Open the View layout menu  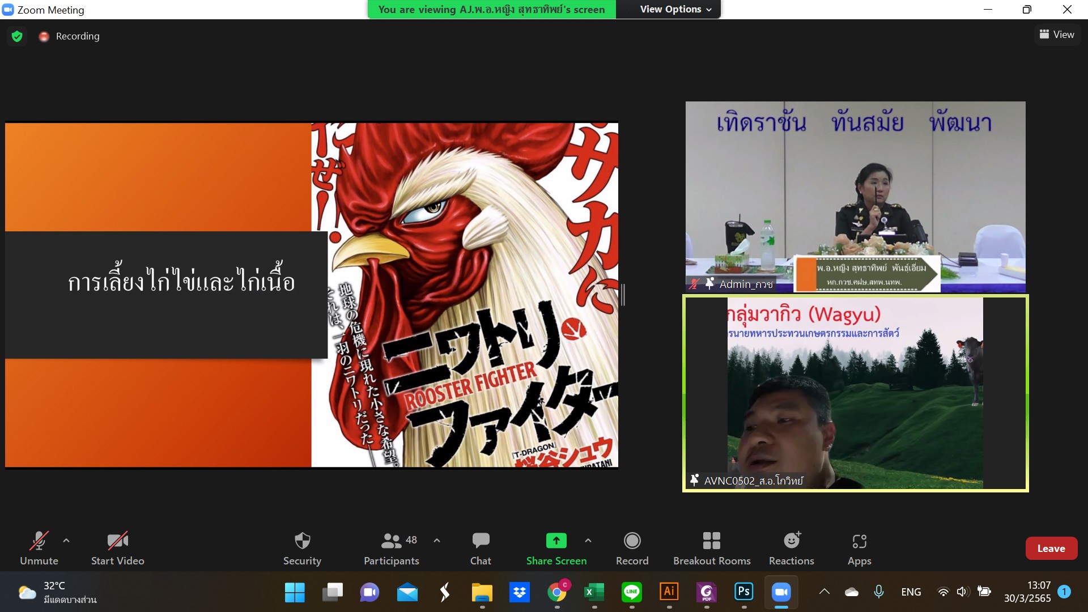tap(1057, 35)
